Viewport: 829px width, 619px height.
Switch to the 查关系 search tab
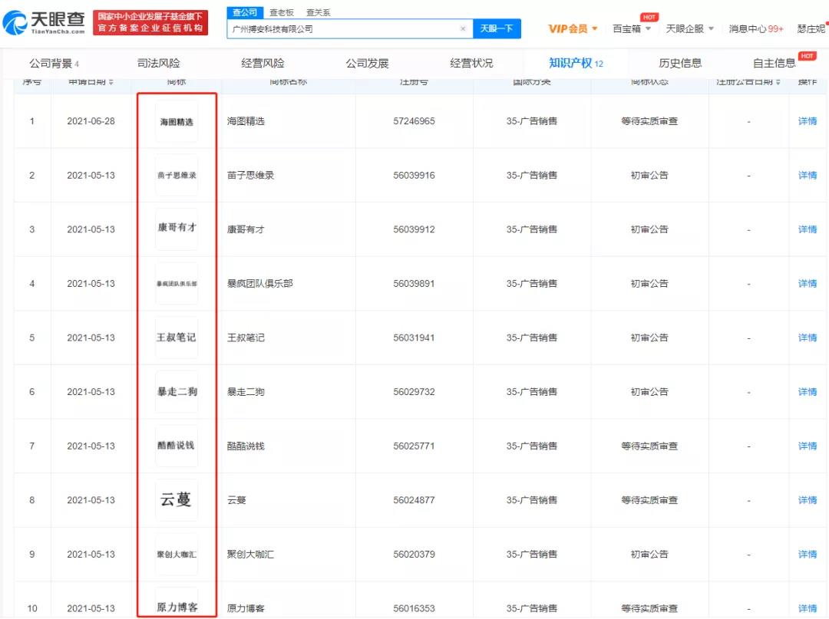(x=318, y=12)
